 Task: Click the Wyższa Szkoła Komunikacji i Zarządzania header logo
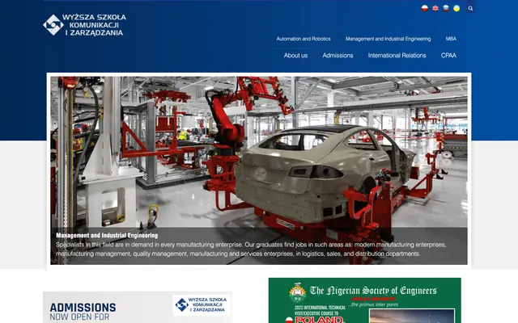click(x=84, y=25)
